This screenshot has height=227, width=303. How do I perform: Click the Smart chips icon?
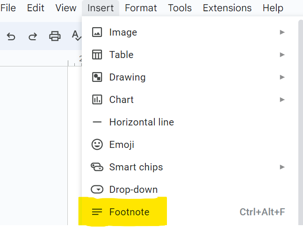tap(97, 167)
